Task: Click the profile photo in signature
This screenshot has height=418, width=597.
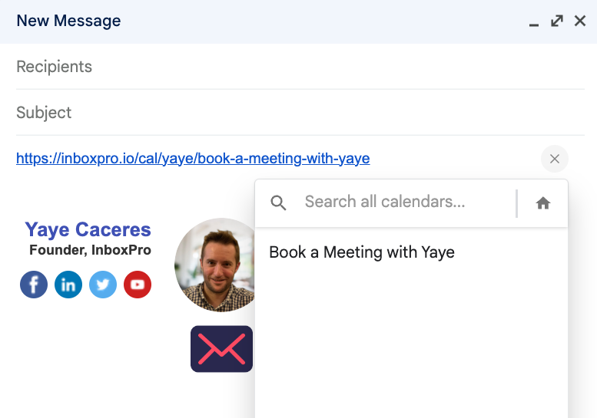Action: (x=214, y=265)
